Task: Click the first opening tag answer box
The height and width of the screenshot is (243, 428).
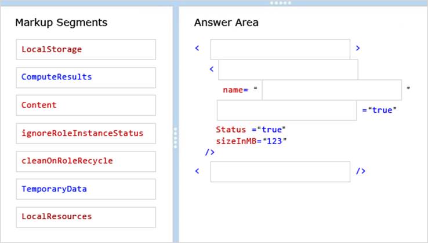Action: point(280,50)
